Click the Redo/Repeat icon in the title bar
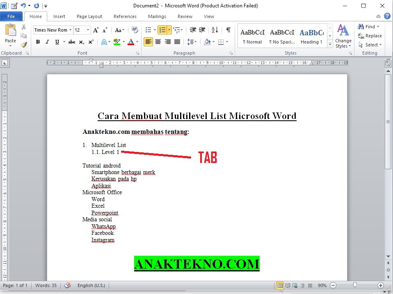This screenshot has width=393, height=294. [x=37, y=5]
